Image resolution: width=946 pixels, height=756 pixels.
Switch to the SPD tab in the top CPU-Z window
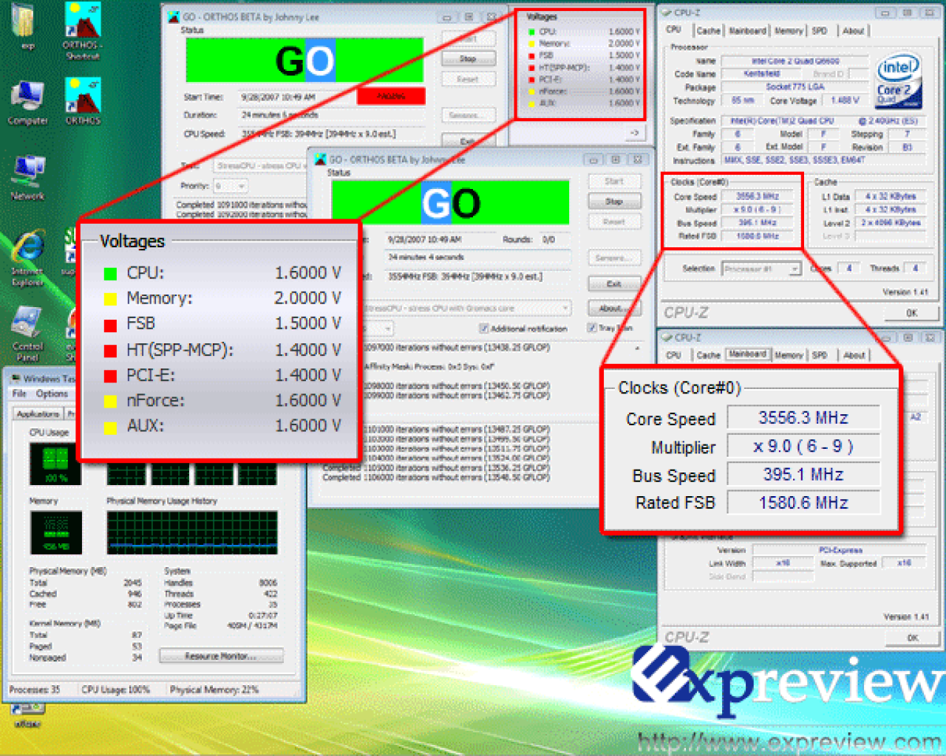(820, 31)
